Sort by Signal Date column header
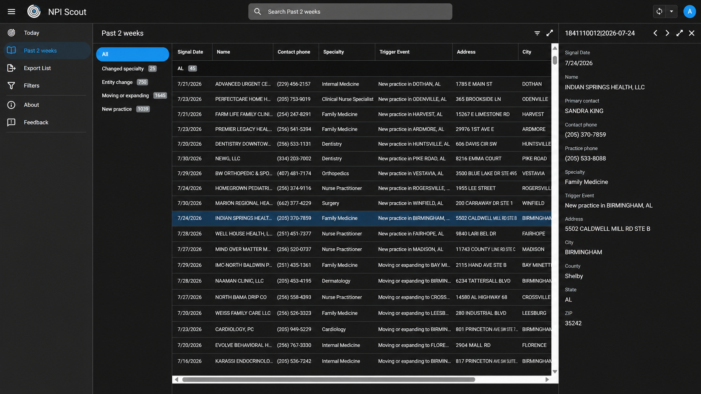The image size is (701, 394). coord(192,52)
